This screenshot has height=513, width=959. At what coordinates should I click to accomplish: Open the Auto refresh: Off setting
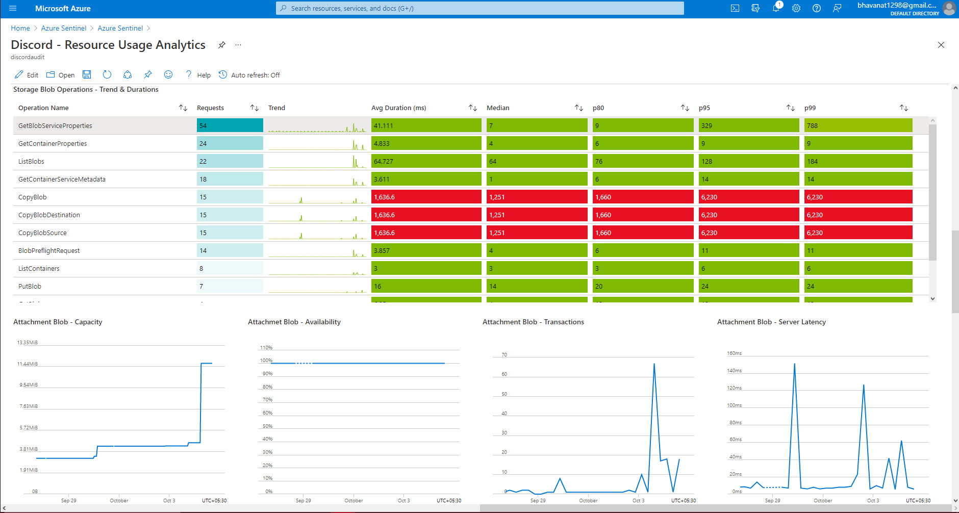click(x=249, y=75)
